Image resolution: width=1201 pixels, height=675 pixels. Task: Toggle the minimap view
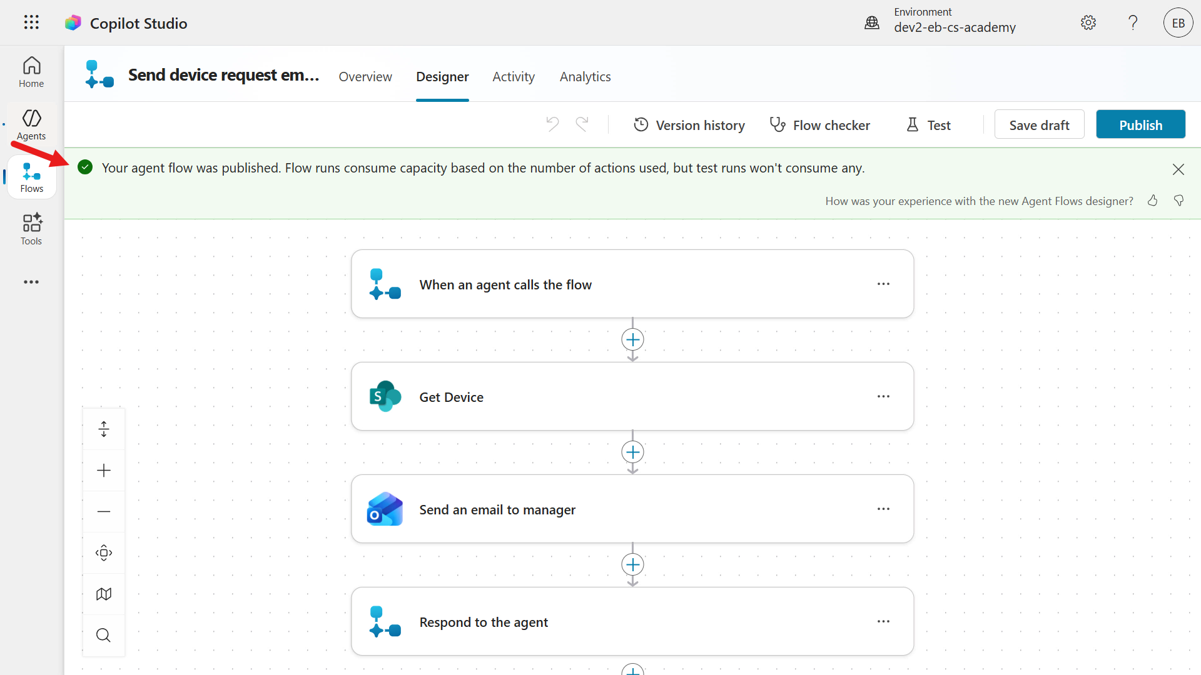click(104, 594)
